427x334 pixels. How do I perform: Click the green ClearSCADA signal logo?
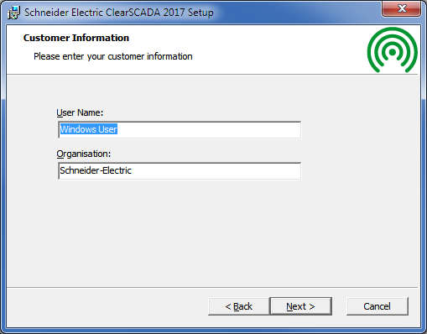point(393,50)
